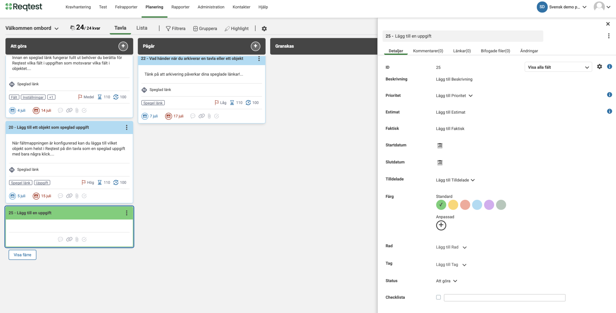Switch to Lista view tab
Screen dimensions: 616x313
point(142,28)
